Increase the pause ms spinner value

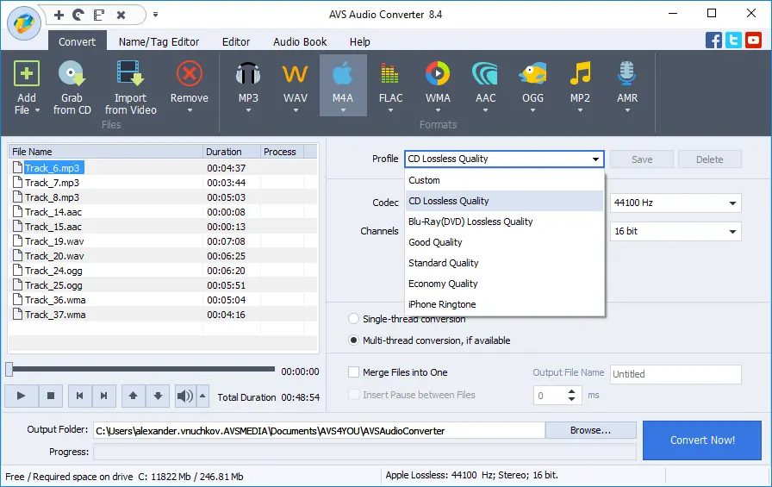tap(571, 391)
